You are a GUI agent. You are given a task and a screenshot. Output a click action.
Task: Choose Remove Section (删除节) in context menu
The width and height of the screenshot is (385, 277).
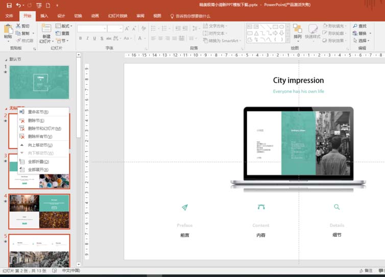click(x=43, y=120)
